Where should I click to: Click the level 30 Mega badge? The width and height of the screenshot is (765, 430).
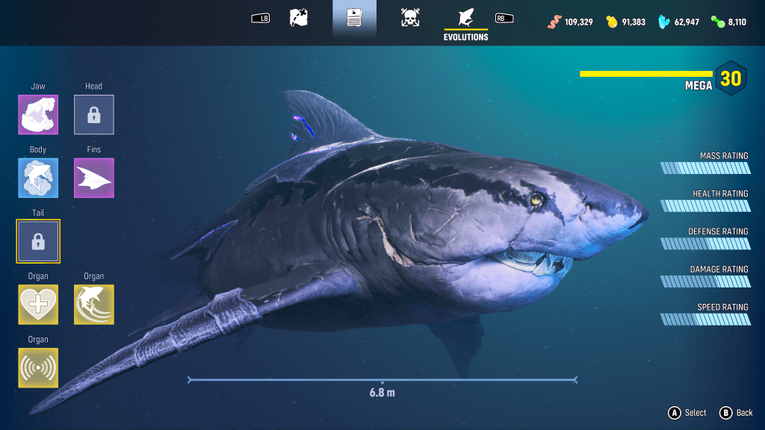[730, 78]
